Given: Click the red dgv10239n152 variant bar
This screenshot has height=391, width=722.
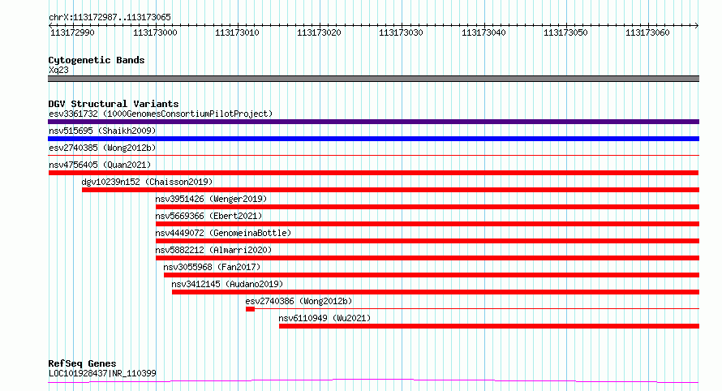Looking at the screenshot, I should click(390, 190).
